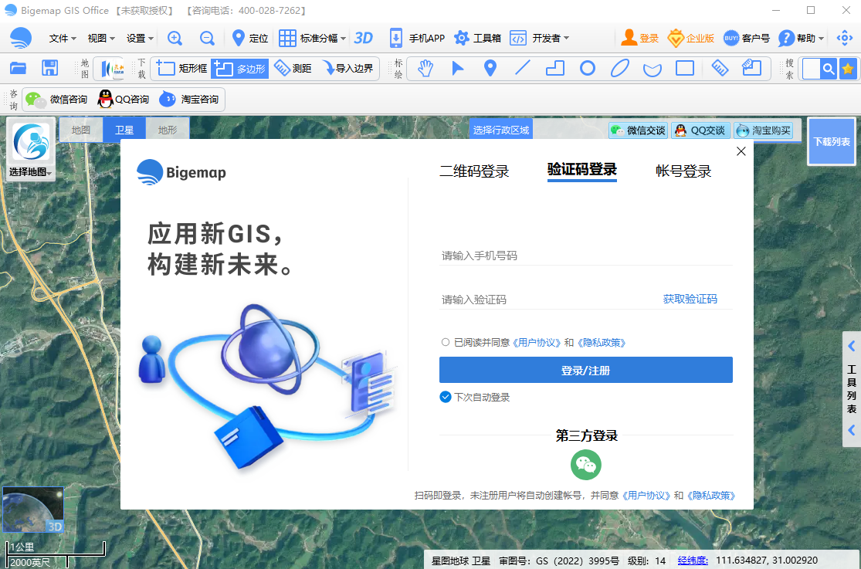The image size is (861, 569).
Task: Choose the circle drawing tool
Action: click(588, 69)
